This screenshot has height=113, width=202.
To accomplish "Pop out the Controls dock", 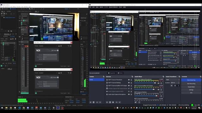I will pyautogui.click(x=200, y=77).
